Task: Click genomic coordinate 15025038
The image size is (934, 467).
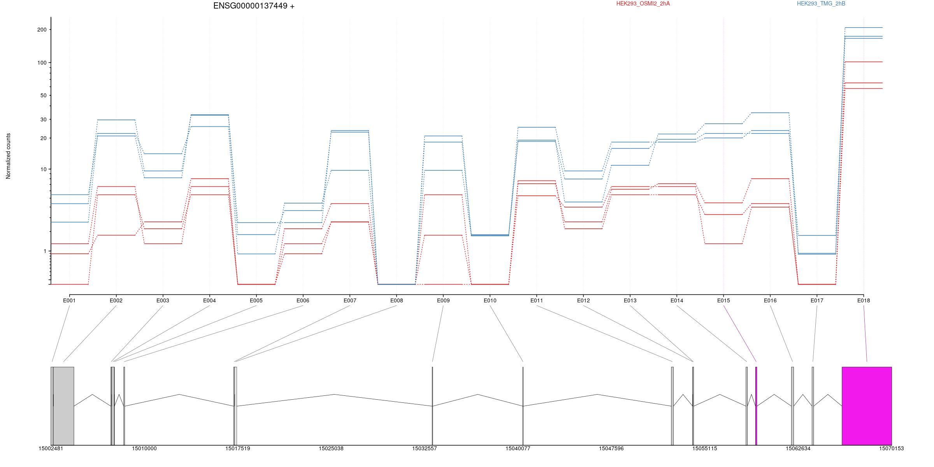Action: coord(331,448)
